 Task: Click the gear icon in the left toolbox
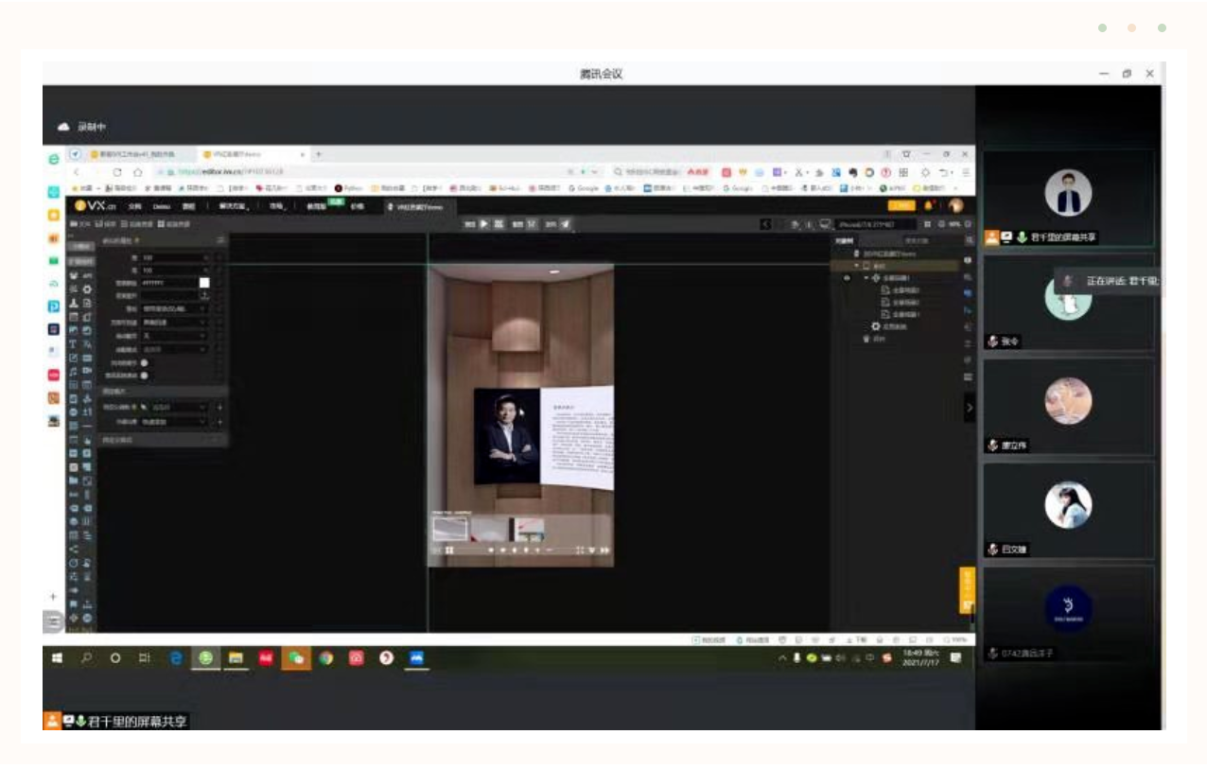pos(87,289)
